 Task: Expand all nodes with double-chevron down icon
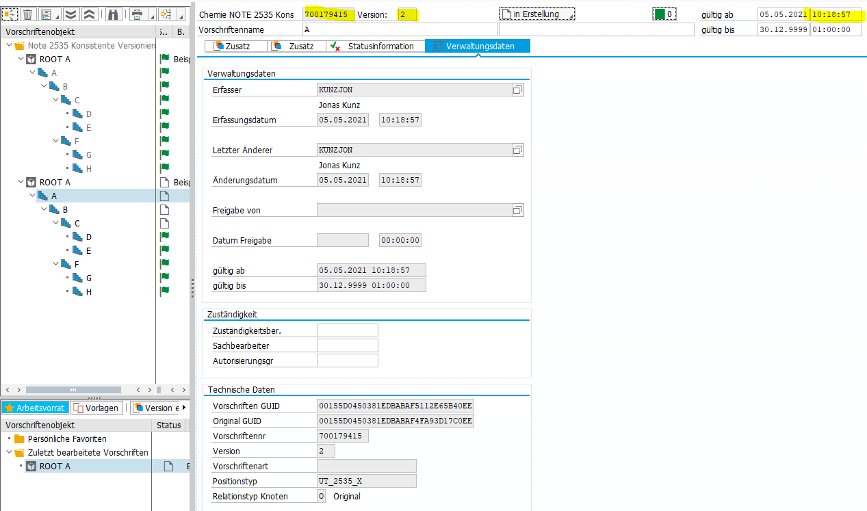[x=70, y=14]
